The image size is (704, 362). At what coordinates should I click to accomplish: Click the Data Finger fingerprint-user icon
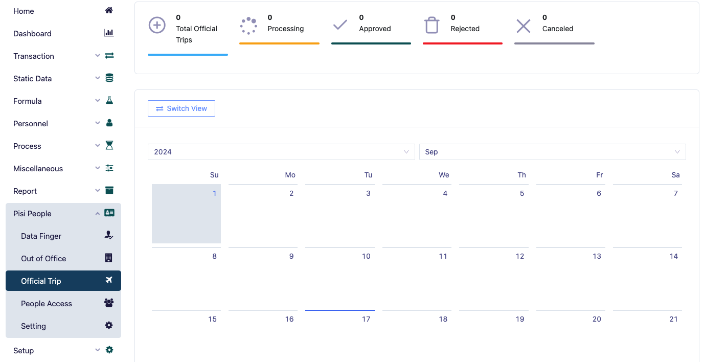point(109,236)
